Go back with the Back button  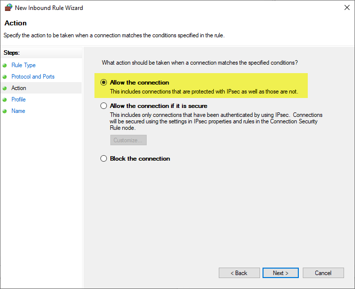(239, 273)
